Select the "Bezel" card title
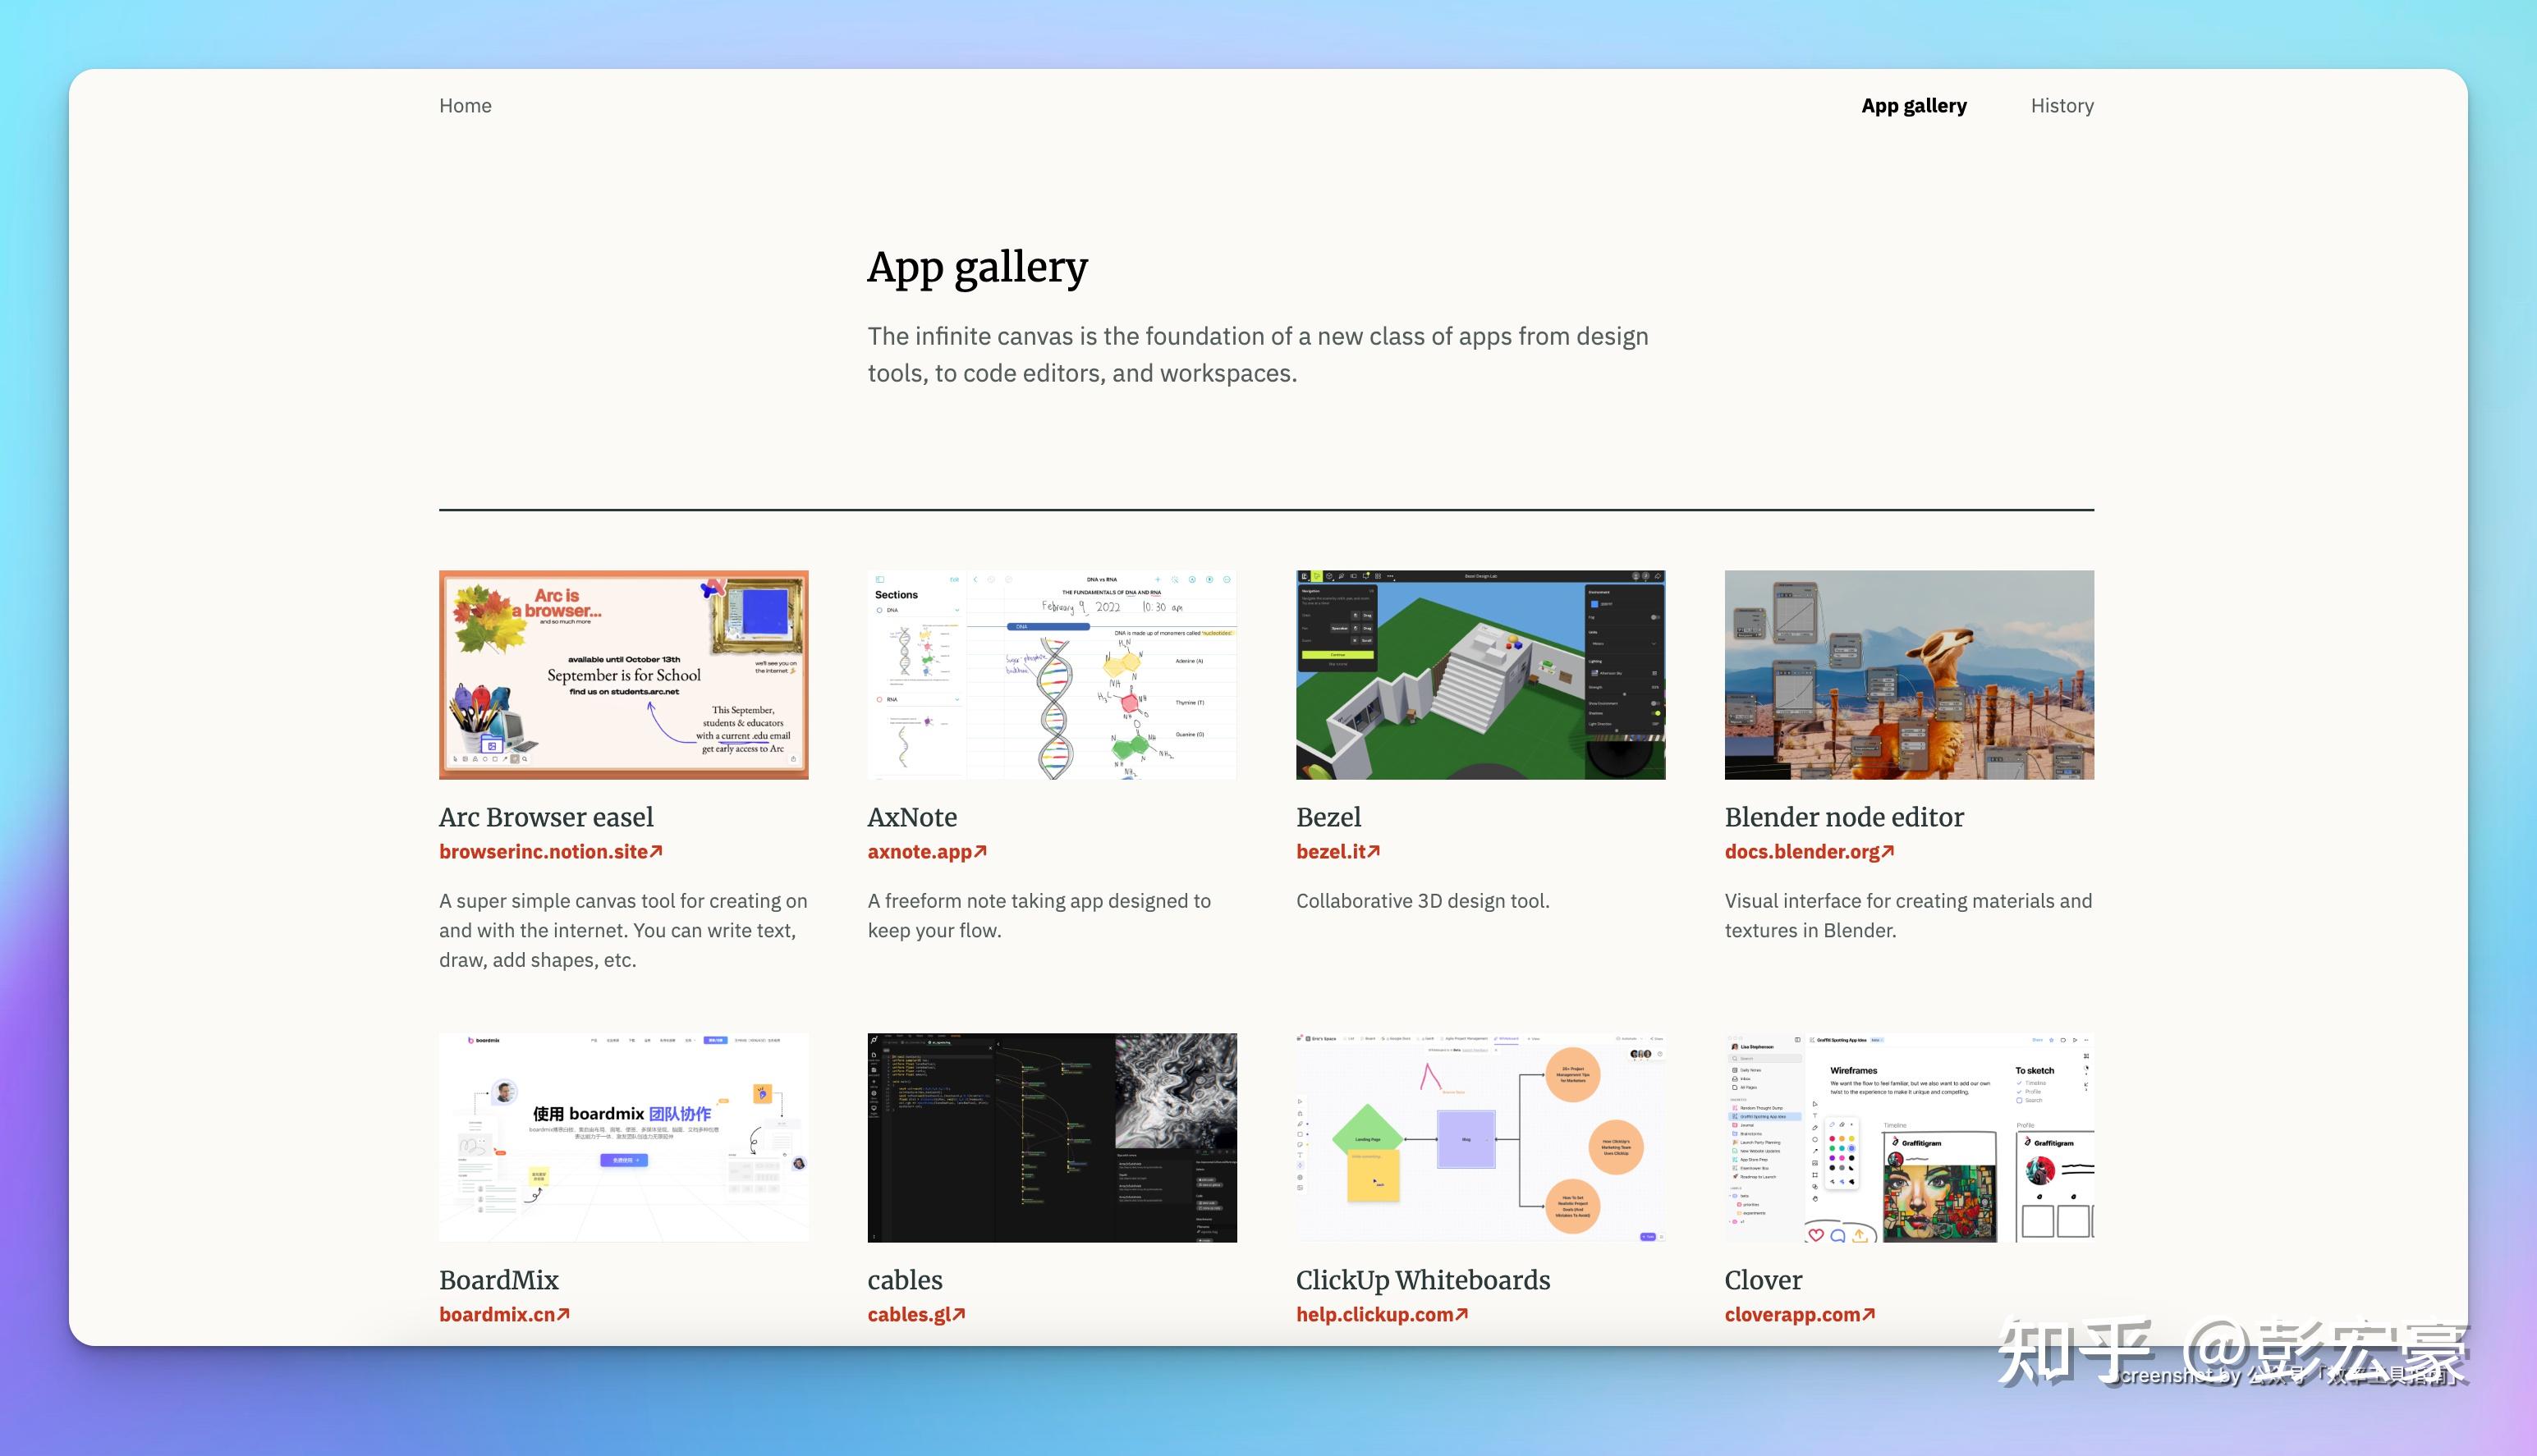 (x=1328, y=817)
